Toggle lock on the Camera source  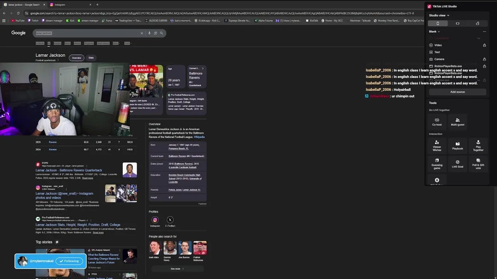point(484,59)
